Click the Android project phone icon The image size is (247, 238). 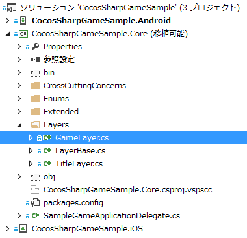pyautogui.click(x=23, y=21)
